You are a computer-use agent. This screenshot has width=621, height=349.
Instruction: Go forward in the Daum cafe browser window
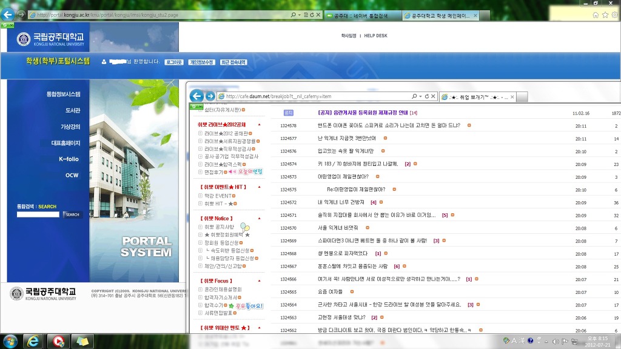click(210, 96)
